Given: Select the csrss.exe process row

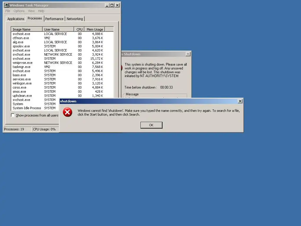Looking at the screenshot, I should point(58,87).
